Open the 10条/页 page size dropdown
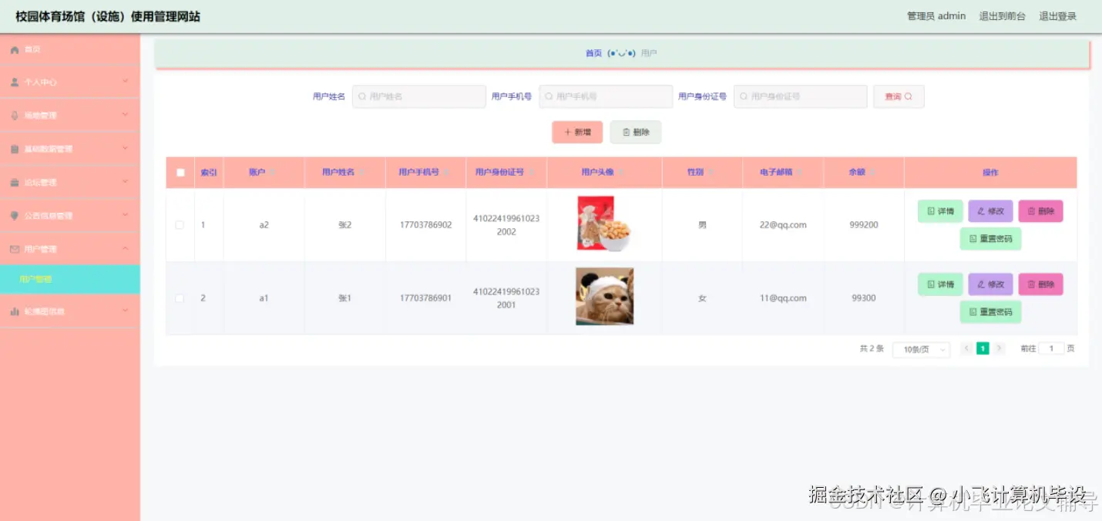The height and width of the screenshot is (521, 1102). click(x=921, y=349)
